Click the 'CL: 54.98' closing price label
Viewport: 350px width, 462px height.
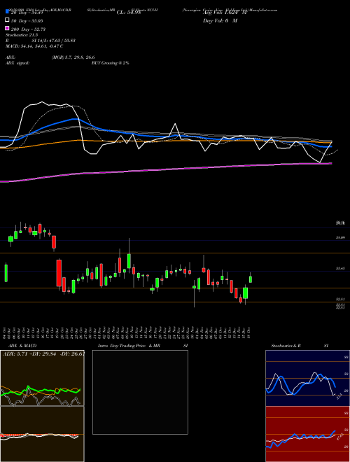tap(129, 13)
